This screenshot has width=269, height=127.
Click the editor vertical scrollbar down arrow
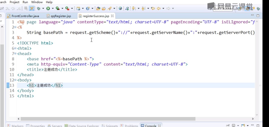click(257, 115)
